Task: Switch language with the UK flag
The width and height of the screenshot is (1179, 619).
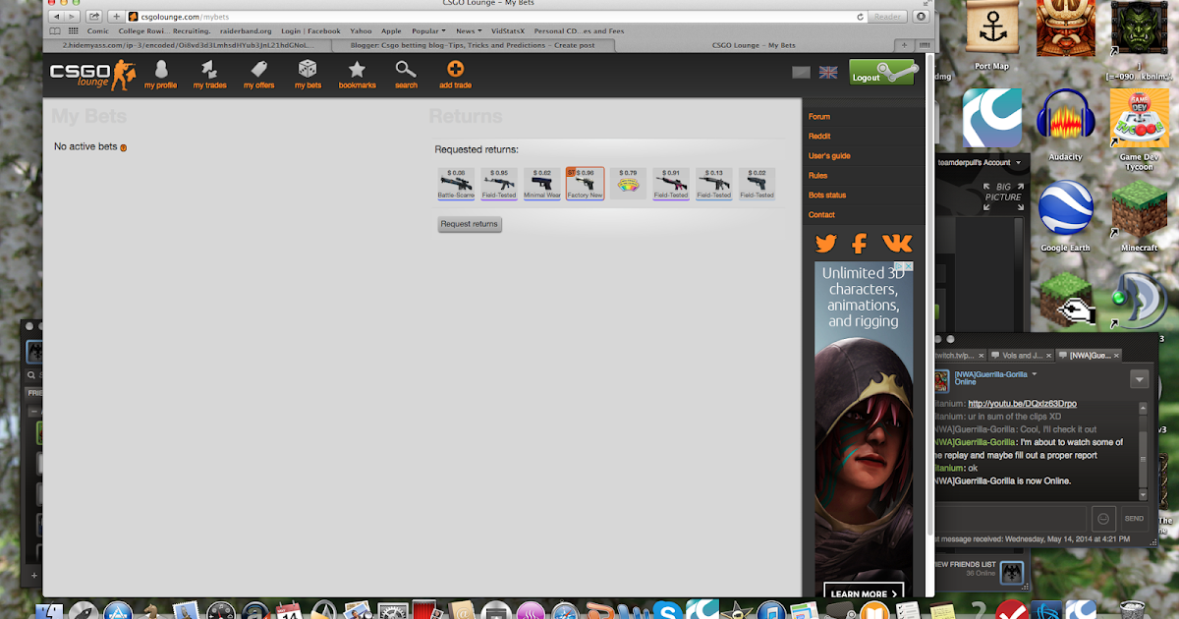Action: click(x=828, y=73)
